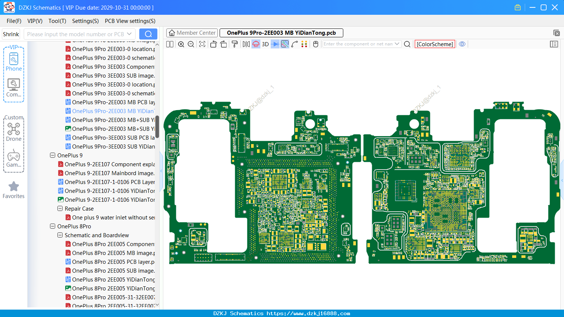The image size is (564, 317).
Task: Open PCB View settings menu
Action: (130, 21)
